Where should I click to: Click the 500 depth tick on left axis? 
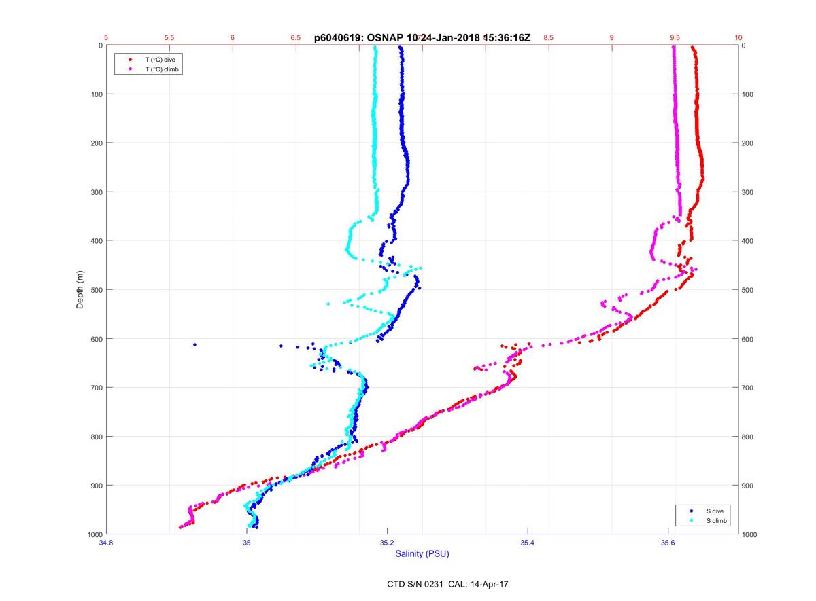95,290
